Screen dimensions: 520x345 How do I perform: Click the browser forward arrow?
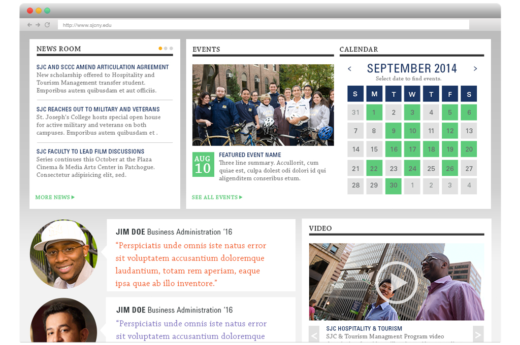tap(38, 25)
